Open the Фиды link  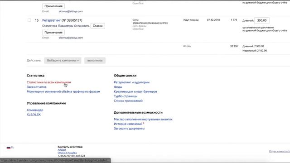point(118,87)
